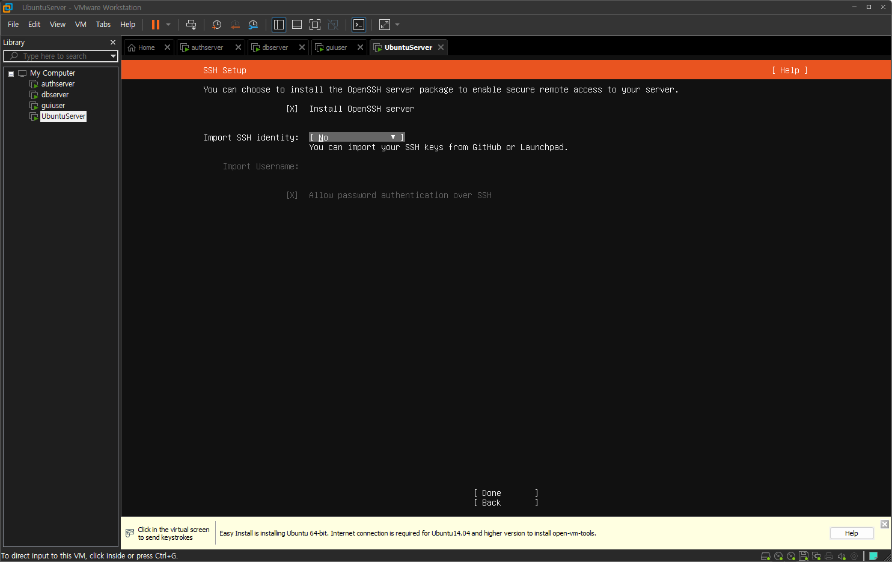Screen dimensions: 892x562
Task: Click the network adapter status icon
Action: click(816, 555)
